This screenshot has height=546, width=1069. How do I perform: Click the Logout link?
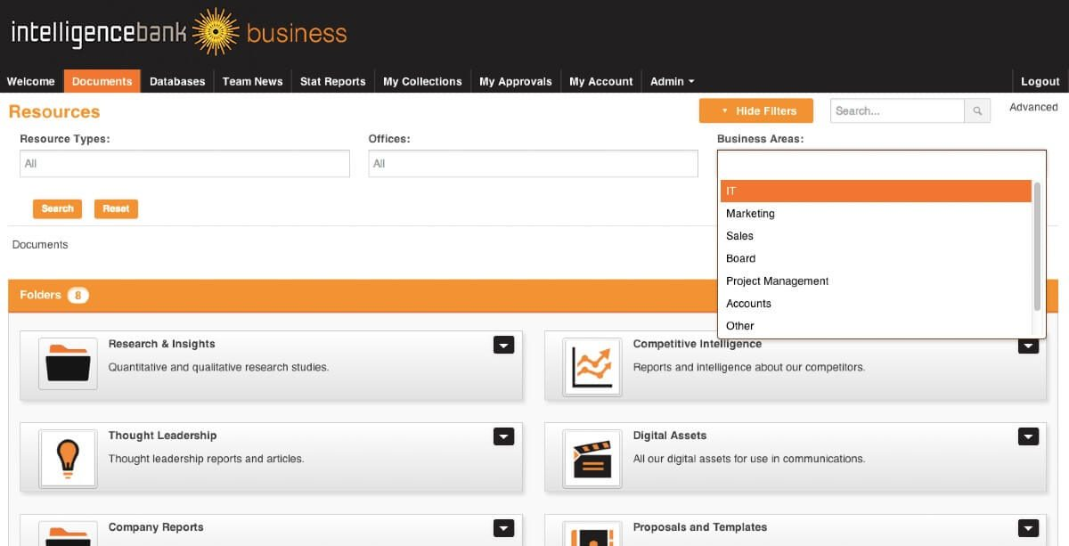tap(1040, 81)
